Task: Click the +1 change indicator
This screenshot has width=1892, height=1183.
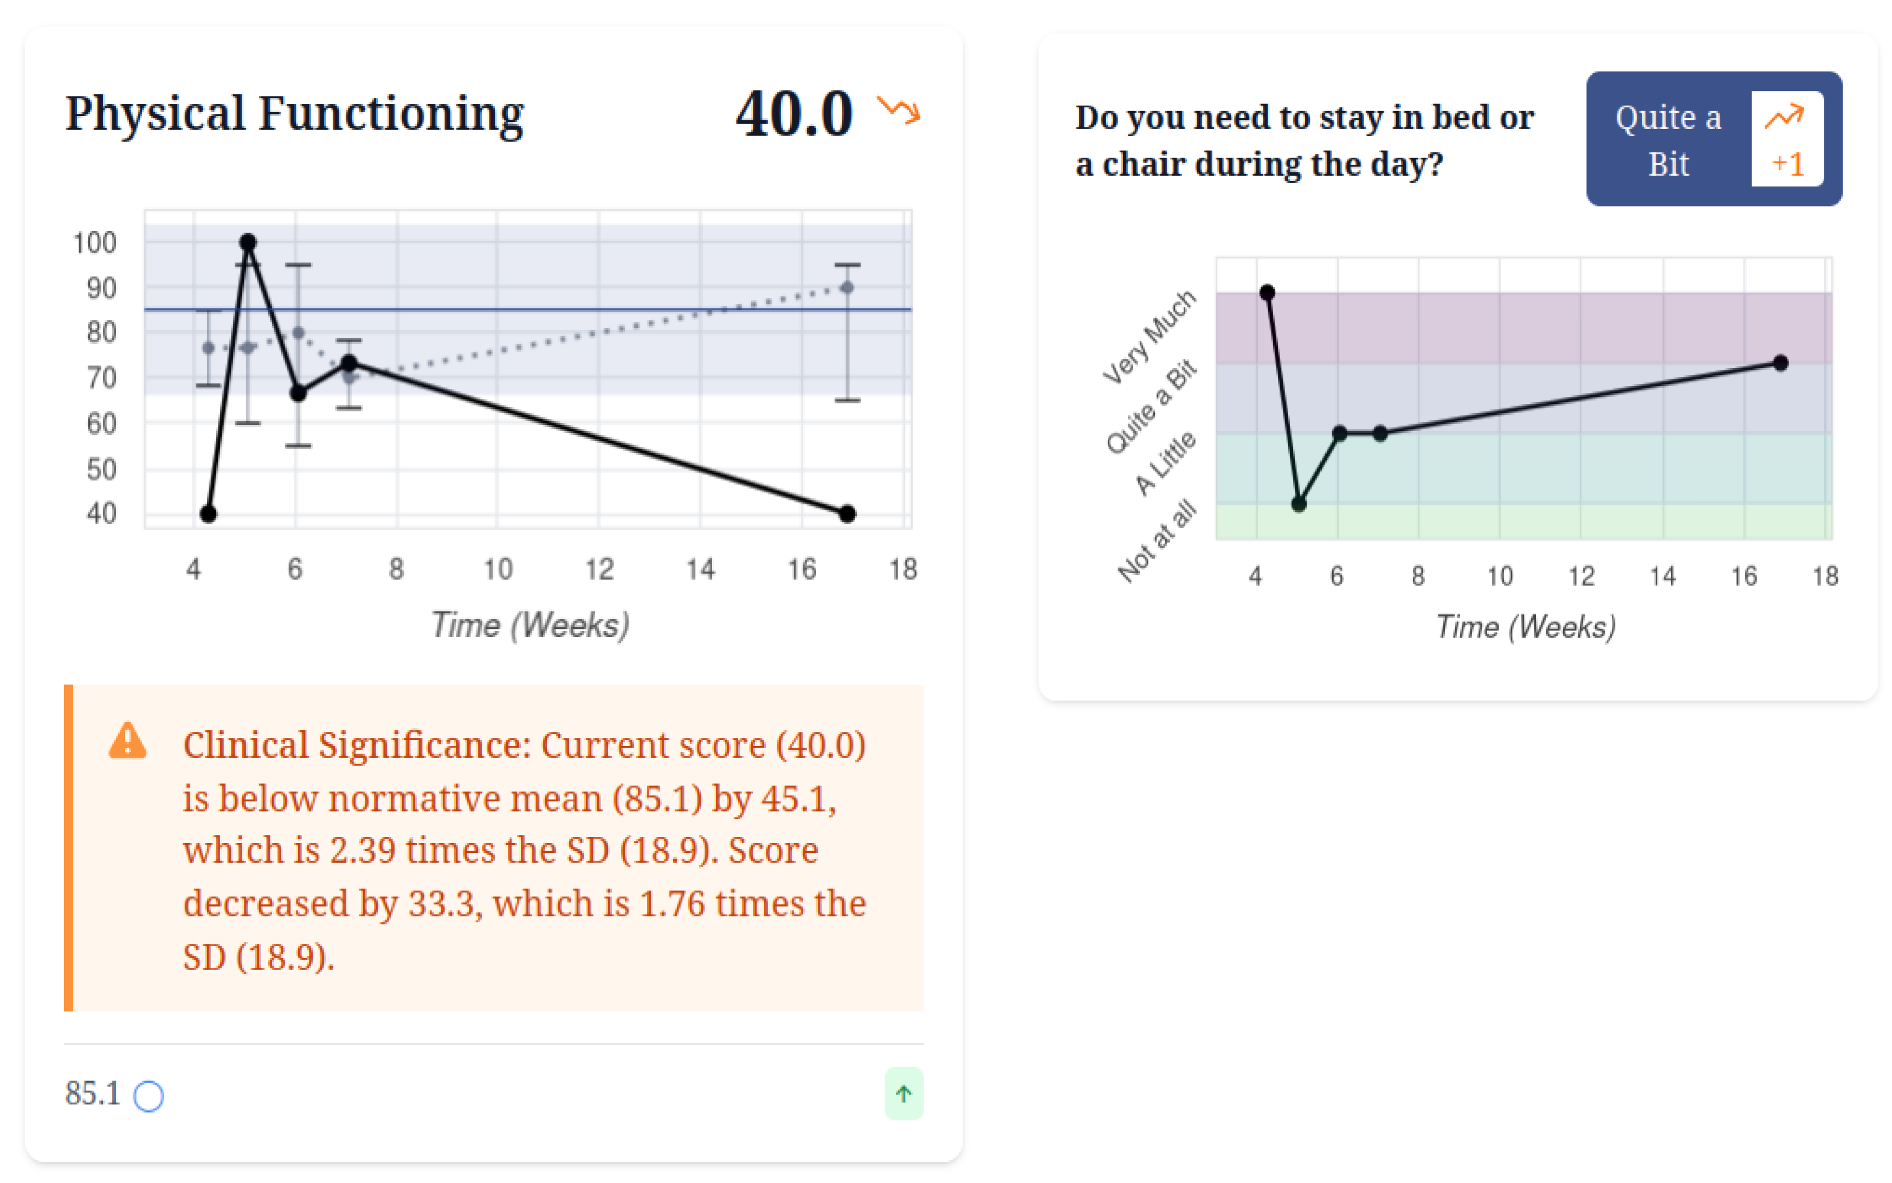Action: coord(1787,164)
